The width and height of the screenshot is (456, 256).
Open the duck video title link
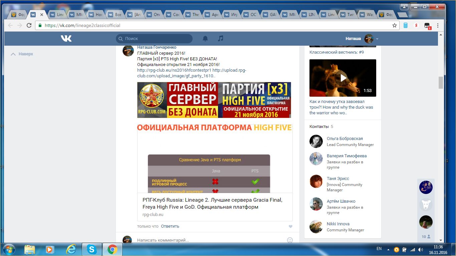tap(341, 107)
